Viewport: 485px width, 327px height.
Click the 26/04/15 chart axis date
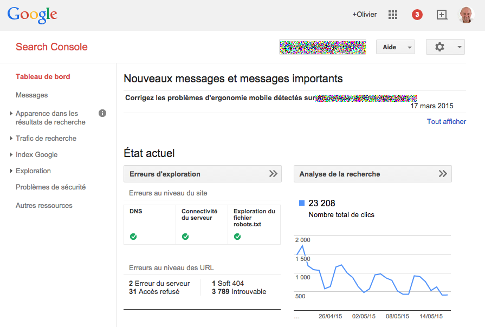coord(331,316)
